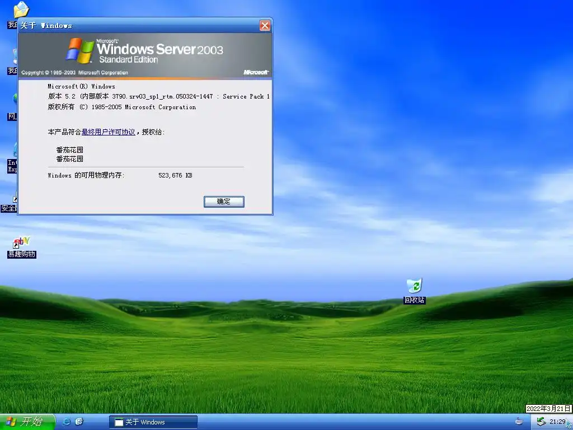Viewport: 573px width, 430px height.
Task: Click the folder icon at top-left of desktop
Action: (x=21, y=10)
